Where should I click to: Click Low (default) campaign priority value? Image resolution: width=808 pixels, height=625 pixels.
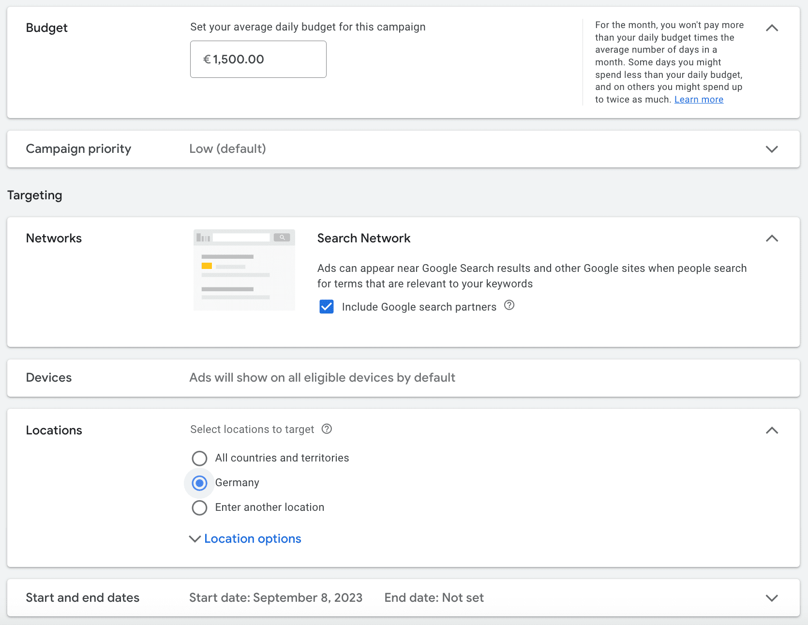[x=227, y=149]
